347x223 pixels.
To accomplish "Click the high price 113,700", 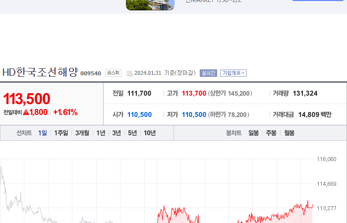I will [194, 93].
